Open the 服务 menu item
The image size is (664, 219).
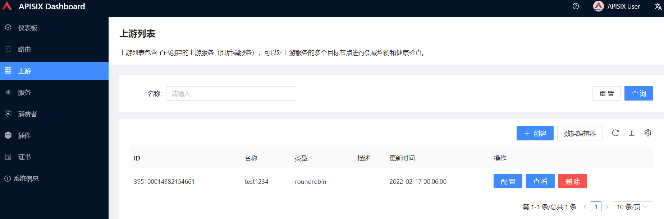pos(54,92)
